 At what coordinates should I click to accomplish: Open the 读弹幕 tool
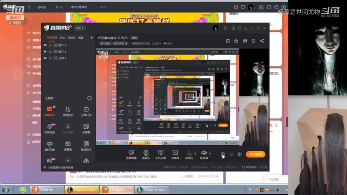pyautogui.click(x=86, y=128)
